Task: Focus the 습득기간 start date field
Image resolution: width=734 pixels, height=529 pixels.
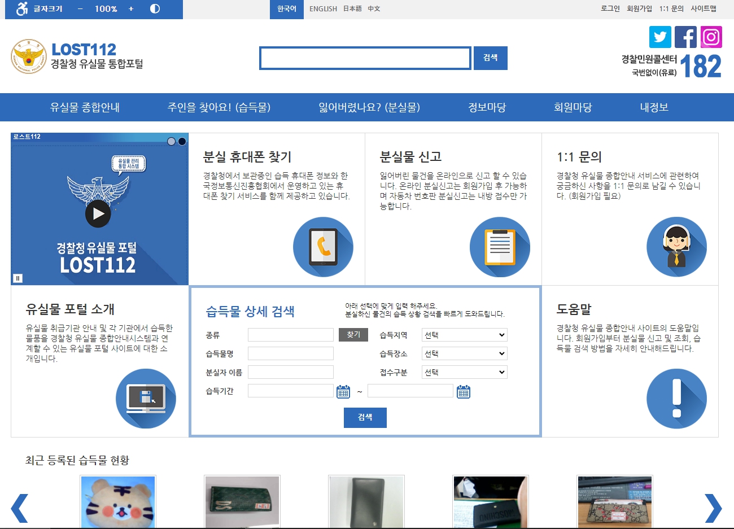Action: (x=291, y=391)
